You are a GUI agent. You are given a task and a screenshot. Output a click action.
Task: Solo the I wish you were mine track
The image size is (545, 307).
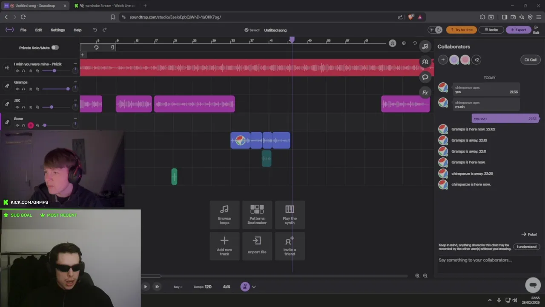(x=23, y=71)
